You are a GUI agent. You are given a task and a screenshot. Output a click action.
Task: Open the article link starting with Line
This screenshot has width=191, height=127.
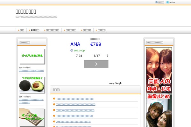pos(73,122)
